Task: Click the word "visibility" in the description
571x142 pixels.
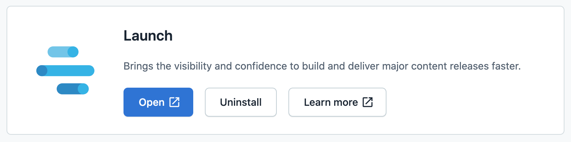Action: point(193,66)
